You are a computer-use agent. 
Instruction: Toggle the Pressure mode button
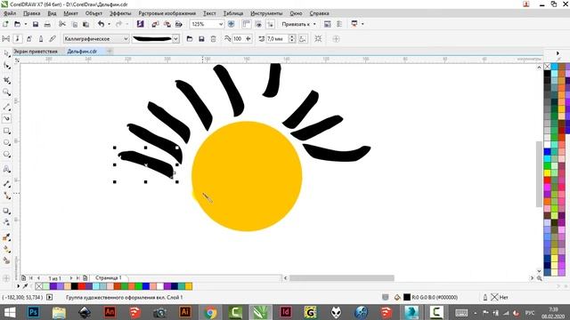point(53,38)
